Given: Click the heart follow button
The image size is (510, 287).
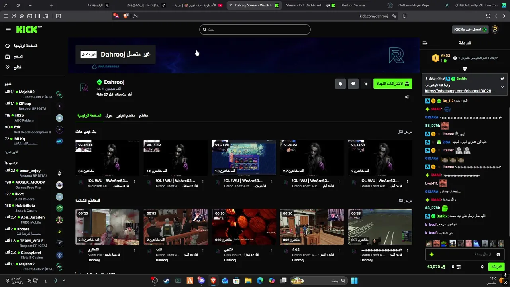Looking at the screenshot, I should [353, 84].
